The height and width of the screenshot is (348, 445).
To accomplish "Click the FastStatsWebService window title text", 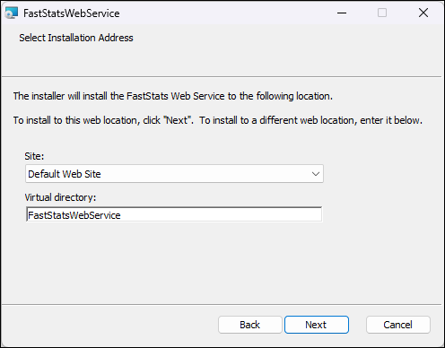I will [72, 13].
